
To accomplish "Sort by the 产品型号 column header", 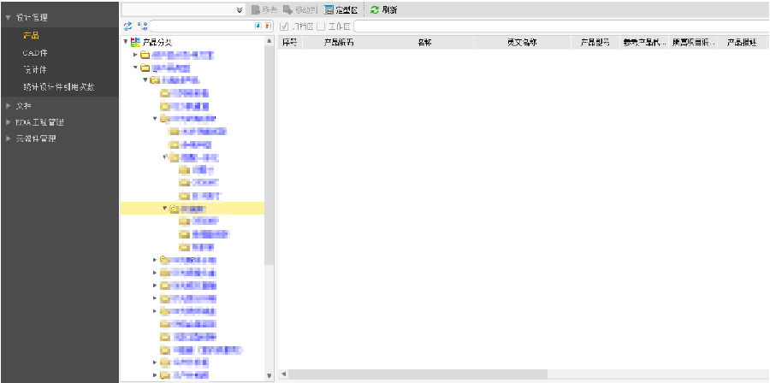I will [x=595, y=43].
